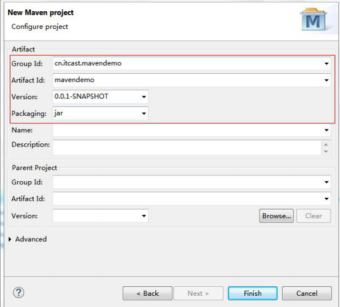Cancel the New Maven project wizard
340x307 pixels.
coord(307,293)
